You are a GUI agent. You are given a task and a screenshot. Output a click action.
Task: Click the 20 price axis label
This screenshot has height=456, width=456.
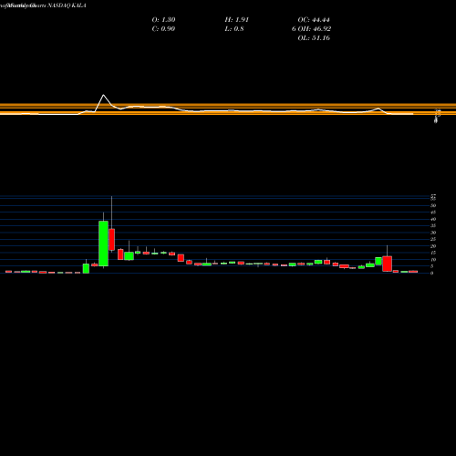[x=433, y=246]
